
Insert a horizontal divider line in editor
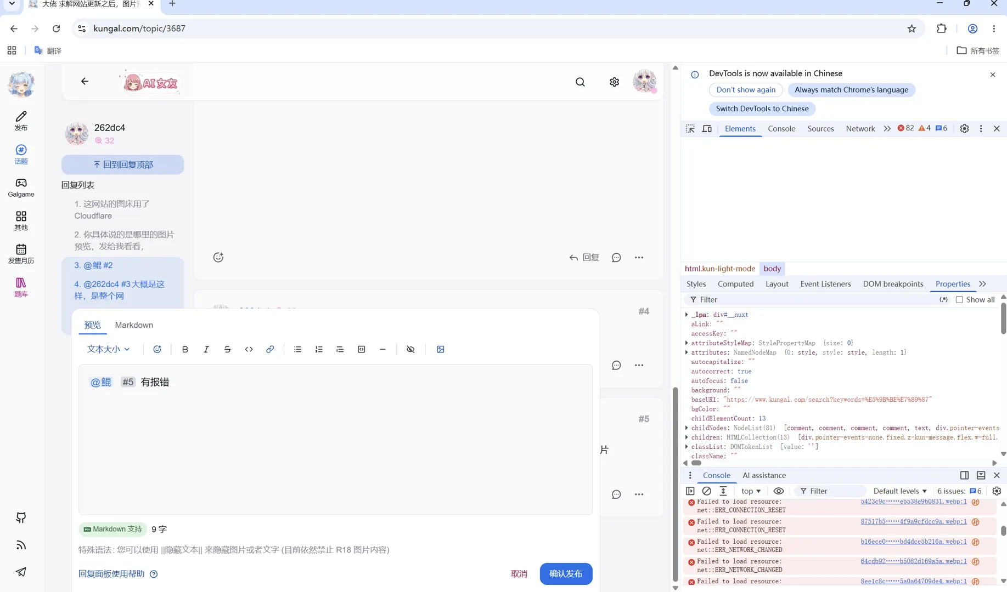point(382,349)
